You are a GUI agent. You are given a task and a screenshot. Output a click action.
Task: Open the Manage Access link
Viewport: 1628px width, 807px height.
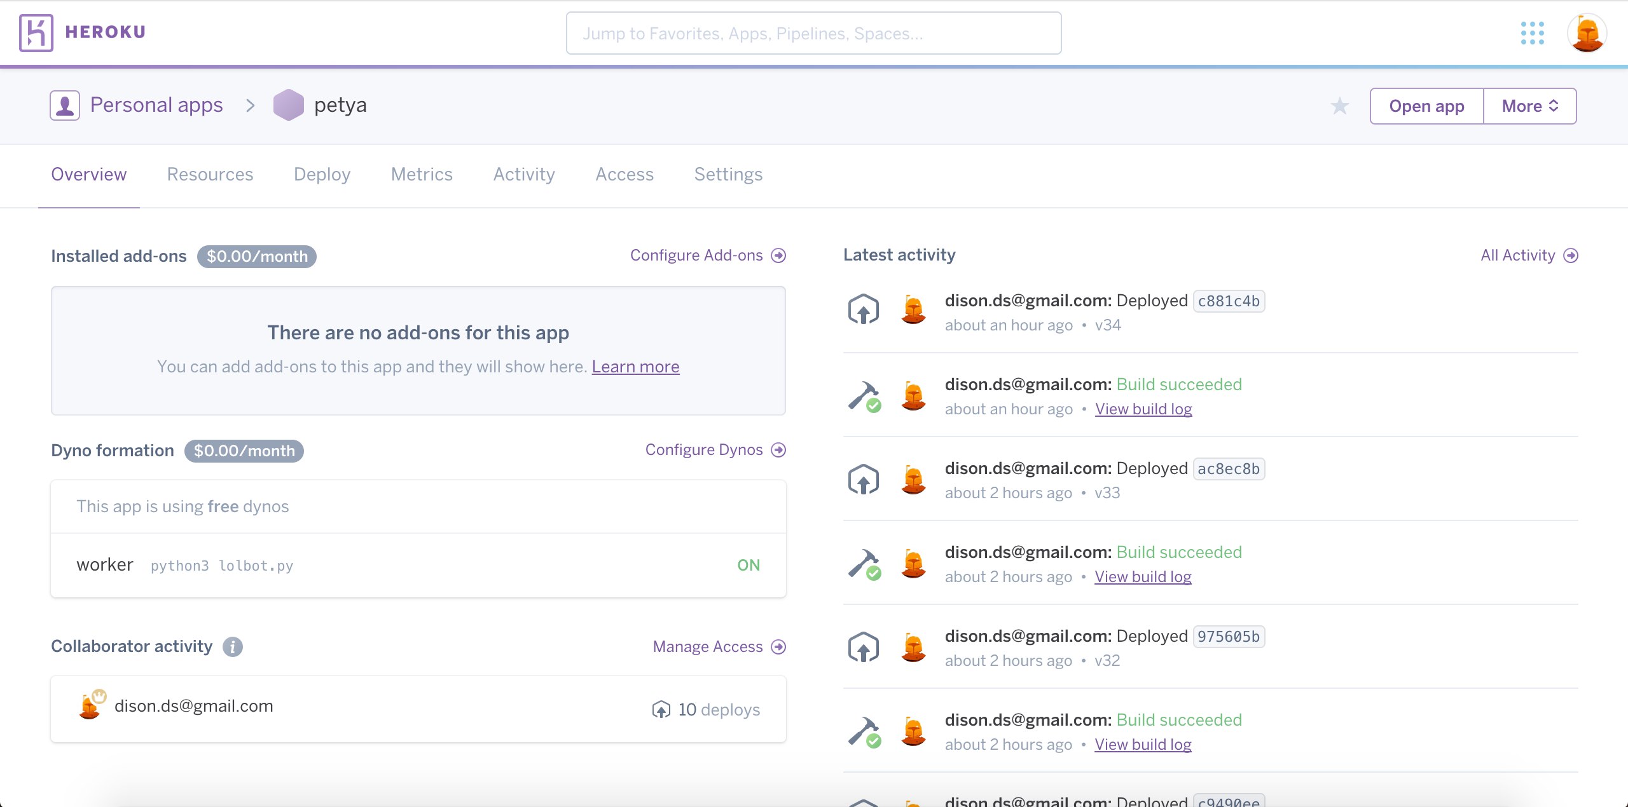point(708,647)
